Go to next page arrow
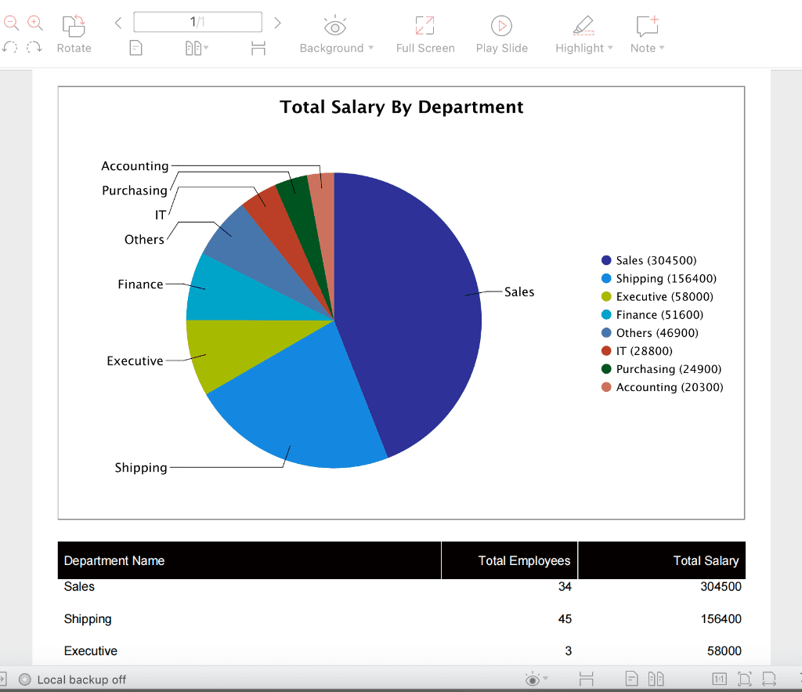Viewport: 802px width, 692px height. tap(277, 23)
